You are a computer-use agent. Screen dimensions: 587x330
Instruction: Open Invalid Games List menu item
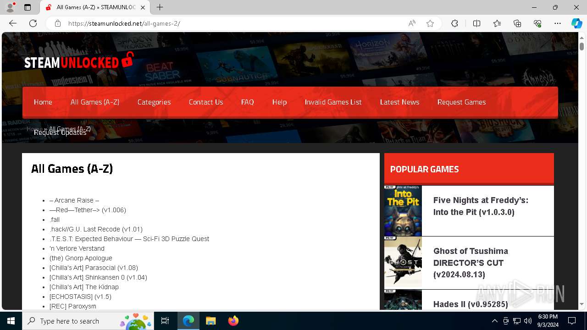click(x=333, y=102)
